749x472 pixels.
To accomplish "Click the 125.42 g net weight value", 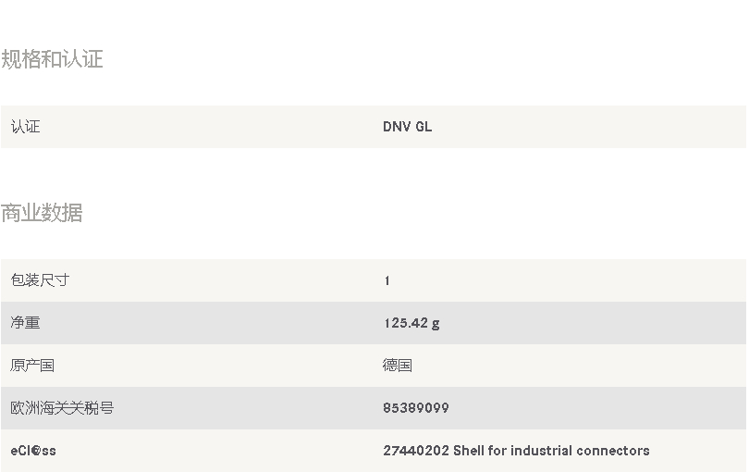I will (x=411, y=323).
